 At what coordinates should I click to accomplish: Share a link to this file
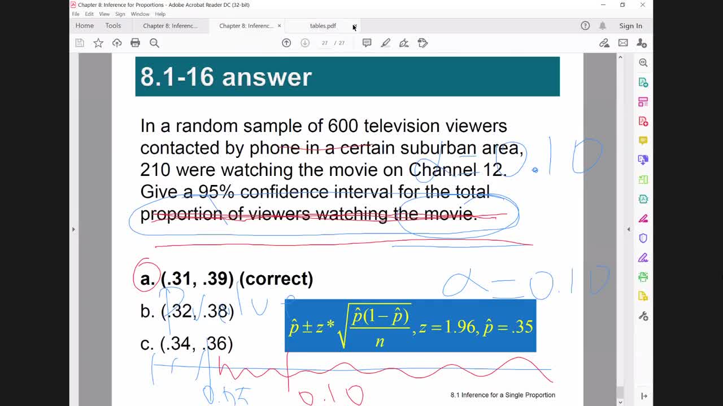point(604,43)
